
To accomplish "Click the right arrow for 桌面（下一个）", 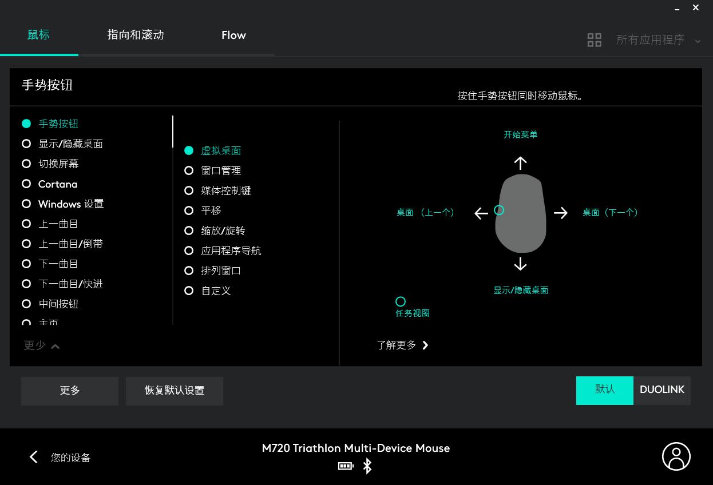I will tap(561, 212).
